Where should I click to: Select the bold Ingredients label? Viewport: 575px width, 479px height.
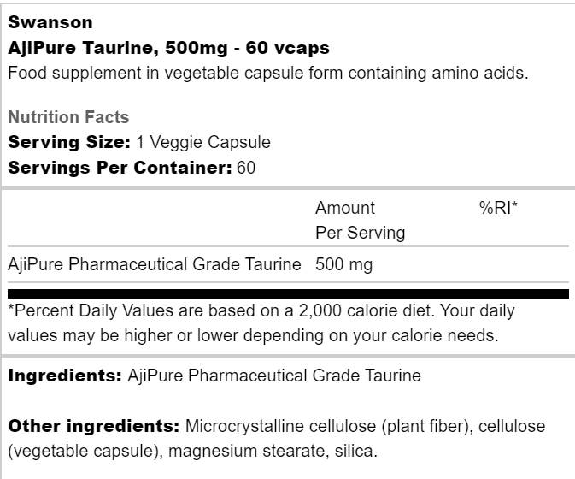(64, 375)
